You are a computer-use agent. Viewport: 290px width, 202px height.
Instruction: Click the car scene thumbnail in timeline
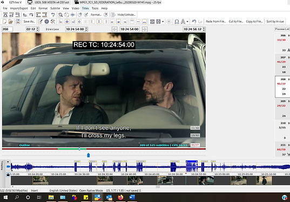click(x=166, y=181)
